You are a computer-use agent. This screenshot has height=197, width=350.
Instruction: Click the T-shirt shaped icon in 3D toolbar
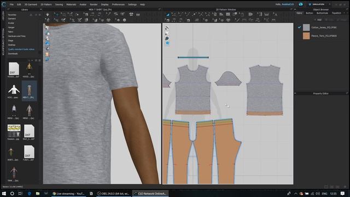[x=131, y=15]
